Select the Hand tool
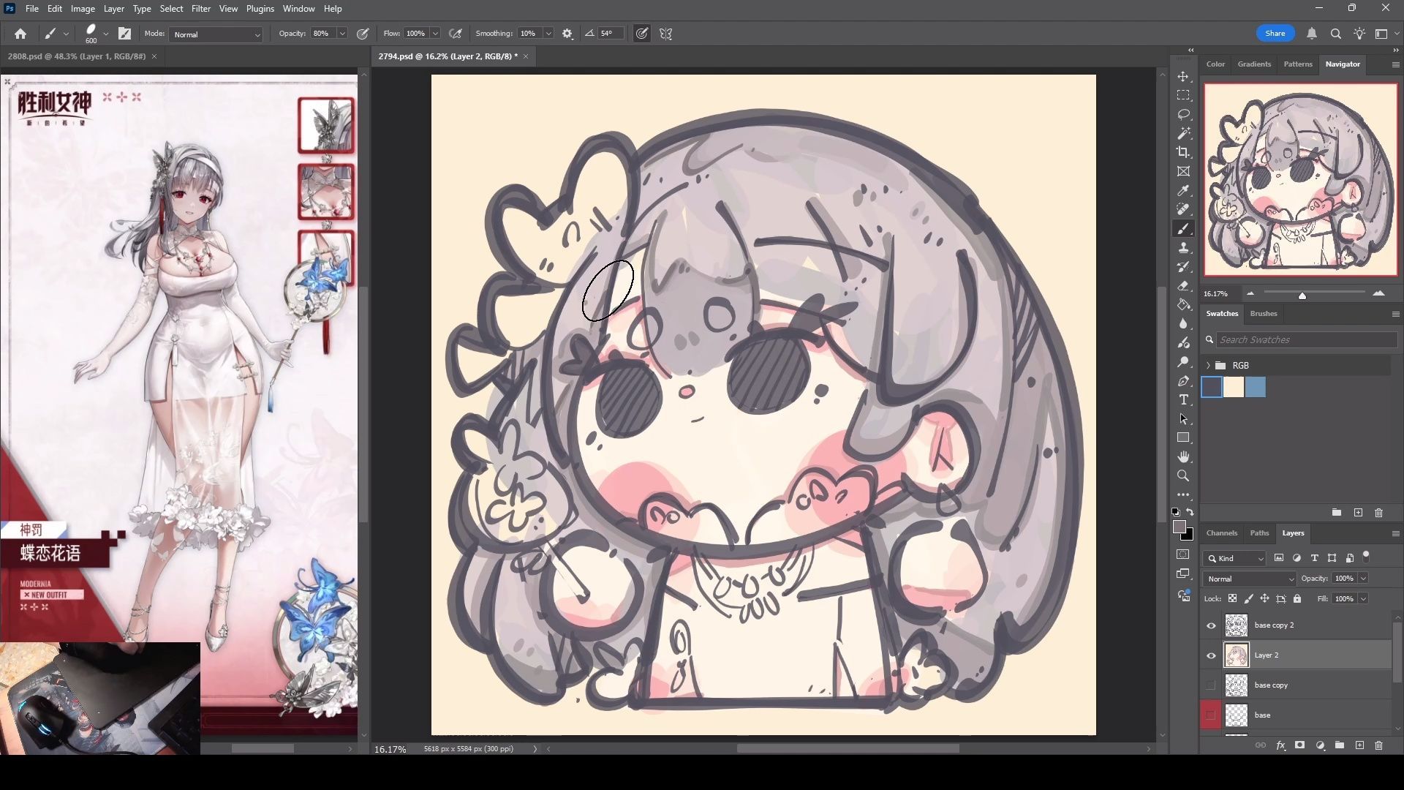Image resolution: width=1404 pixels, height=790 pixels. (1183, 457)
